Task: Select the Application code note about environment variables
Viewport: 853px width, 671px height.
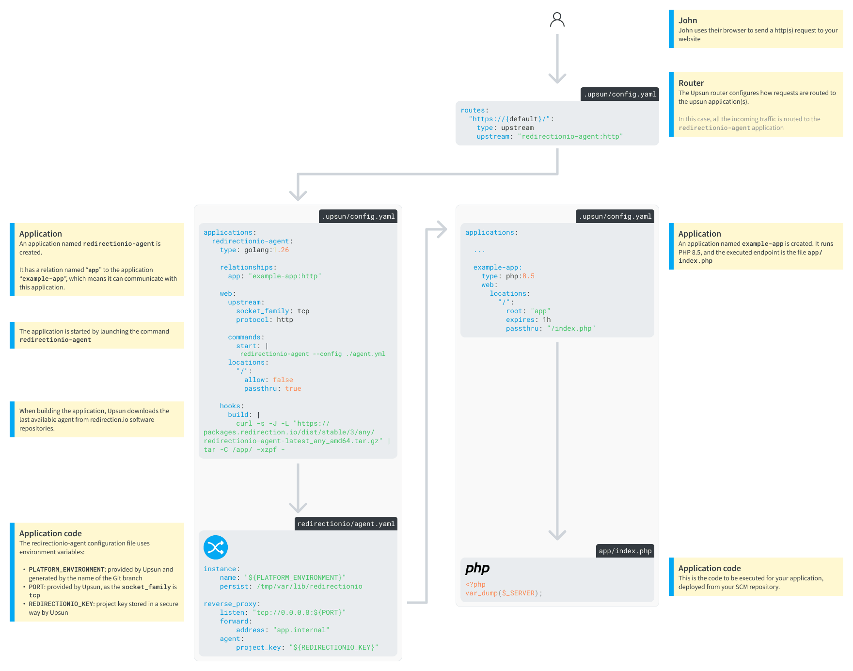Action: click(x=97, y=572)
